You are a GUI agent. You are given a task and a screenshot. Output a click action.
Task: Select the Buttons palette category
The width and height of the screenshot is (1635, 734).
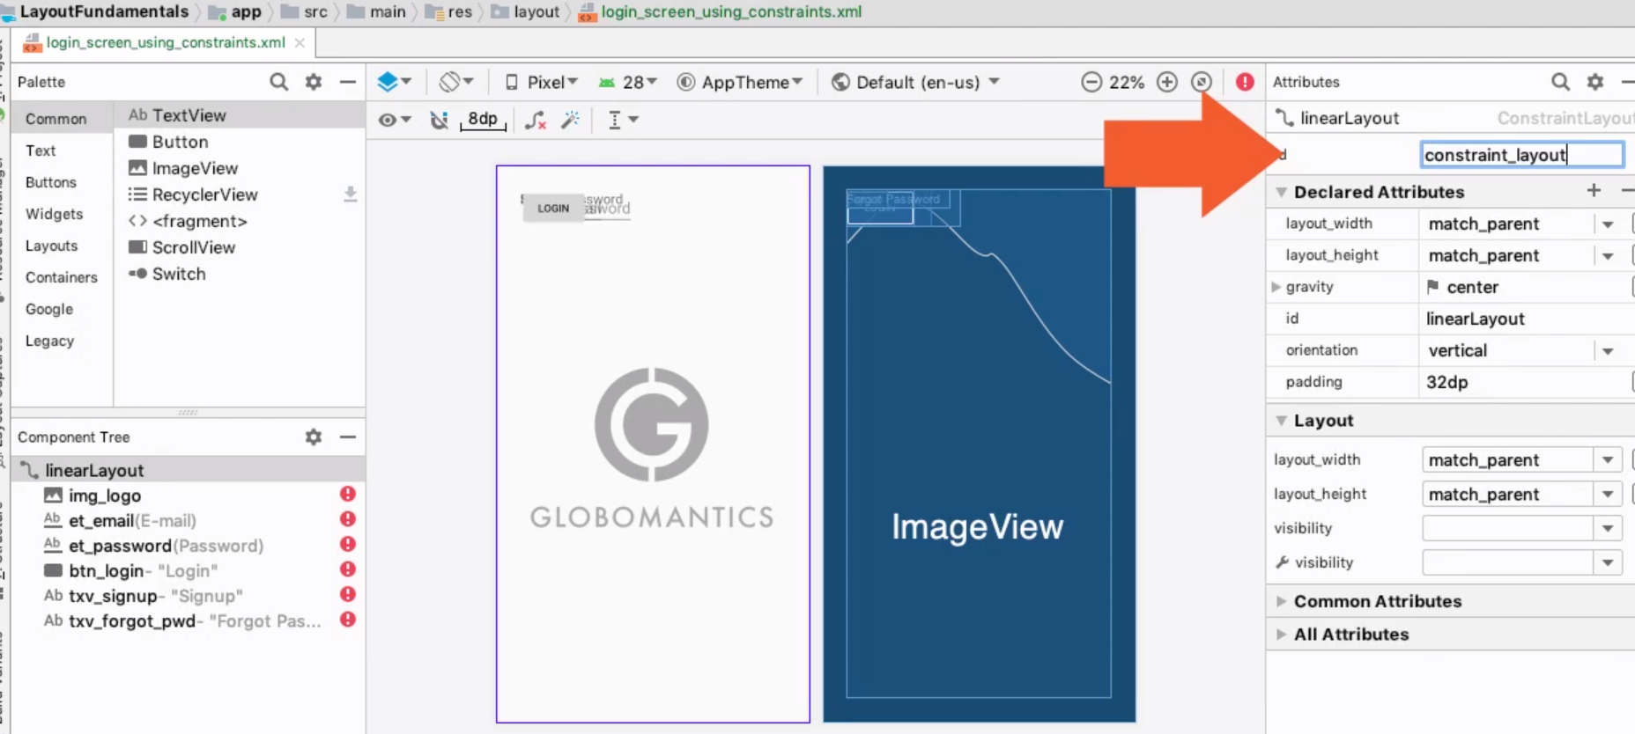[x=51, y=182]
